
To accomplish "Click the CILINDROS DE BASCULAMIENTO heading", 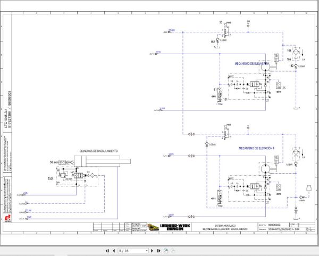I will coord(98,151).
